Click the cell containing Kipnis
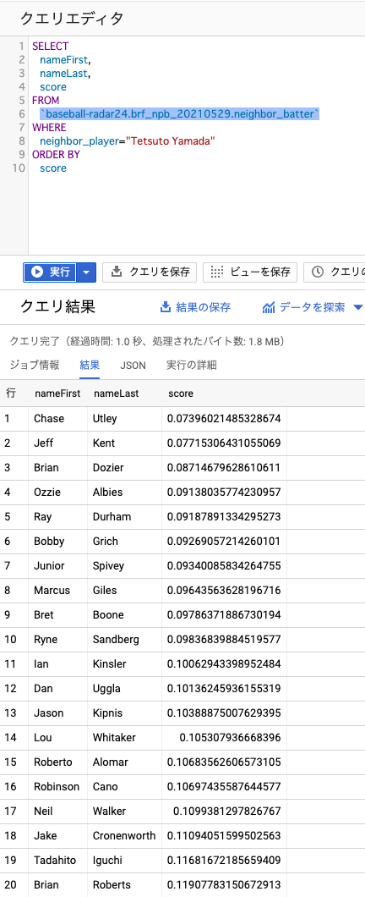This screenshot has height=897, width=365. tap(124, 714)
